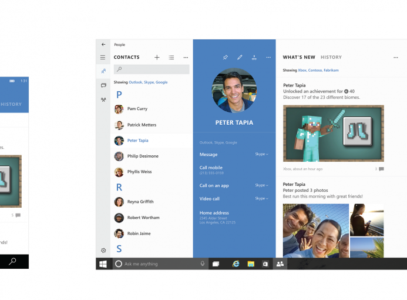Open the group selfie photo

point(316,231)
